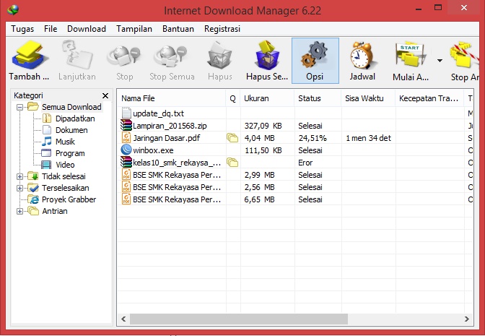Click the Lanjutkan resume toolbar icon
Image resolution: width=485 pixels, height=336 pixels.
pos(77,55)
